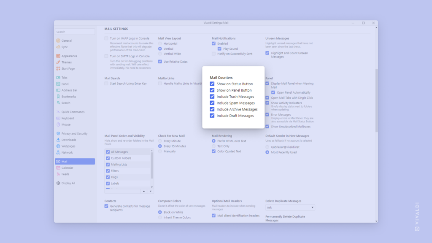Uncheck Include Spam Messages
432x243 pixels.
click(212, 103)
